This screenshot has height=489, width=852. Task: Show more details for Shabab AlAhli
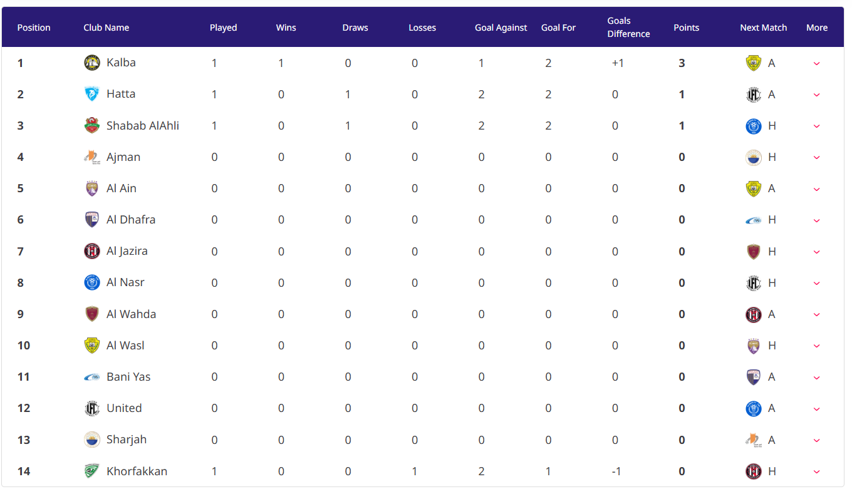point(816,126)
